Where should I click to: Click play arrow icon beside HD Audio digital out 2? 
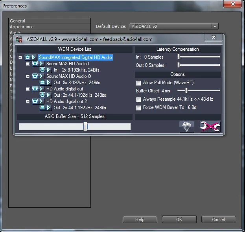click(x=41, y=101)
